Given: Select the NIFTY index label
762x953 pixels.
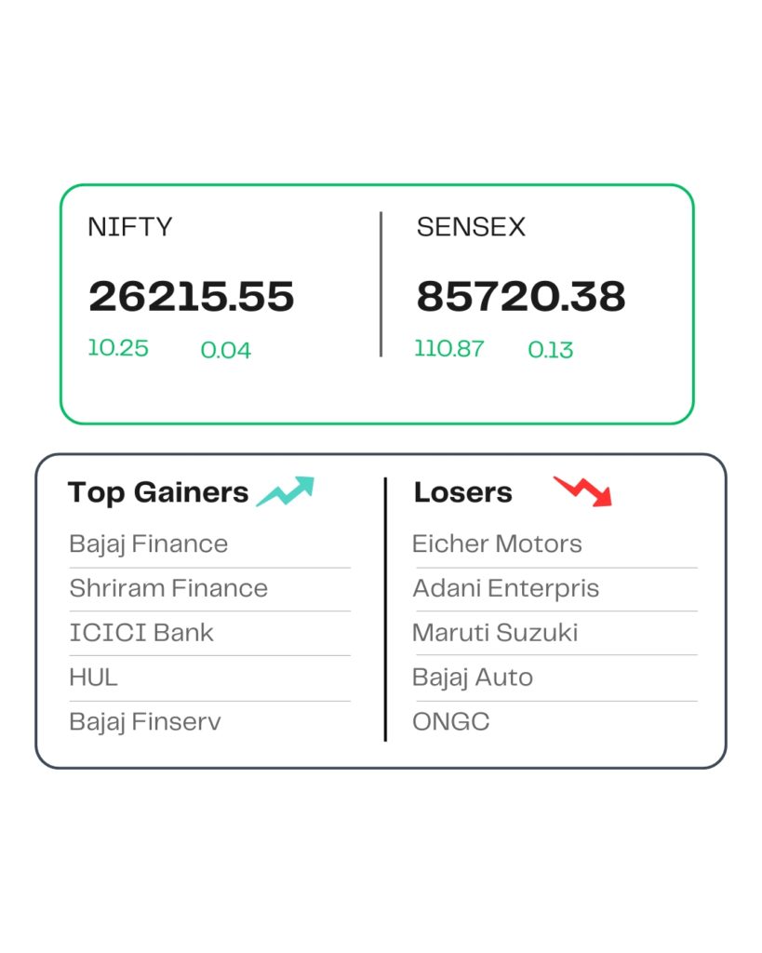Looking at the screenshot, I should pos(129,227).
